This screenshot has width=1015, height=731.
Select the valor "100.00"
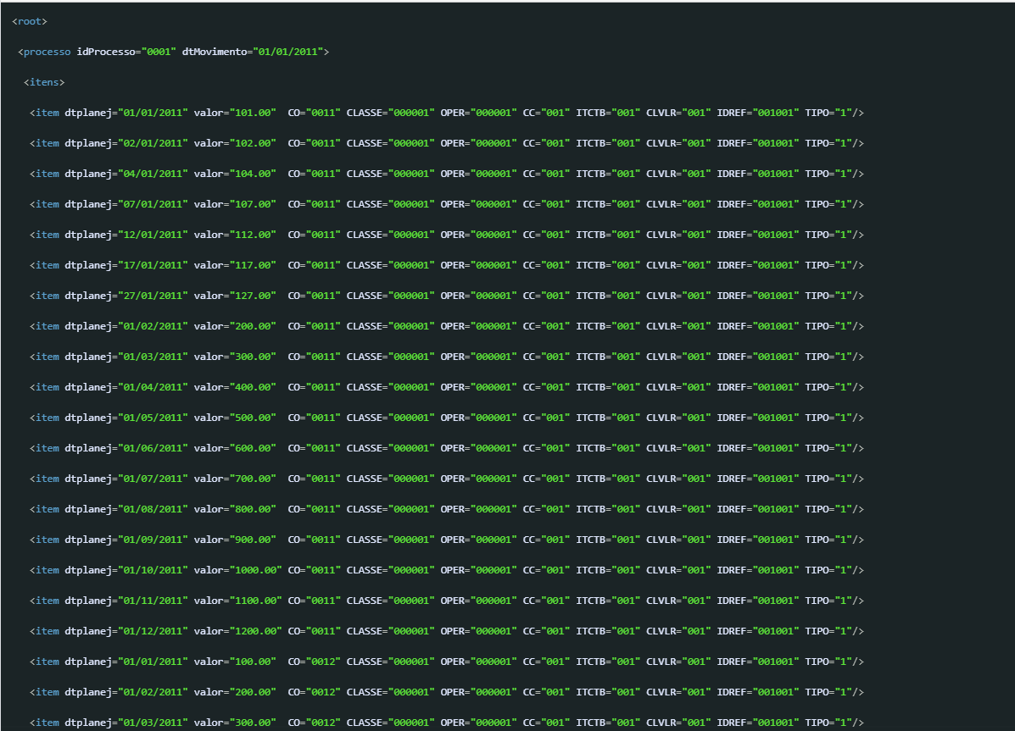tap(253, 662)
